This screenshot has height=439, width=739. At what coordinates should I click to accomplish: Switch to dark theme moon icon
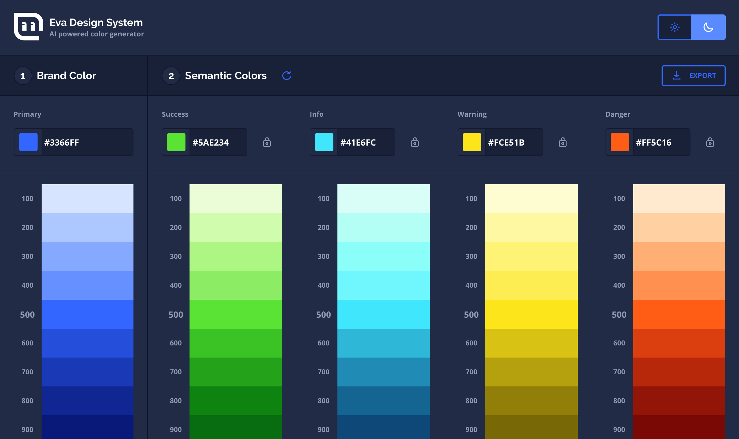click(708, 27)
